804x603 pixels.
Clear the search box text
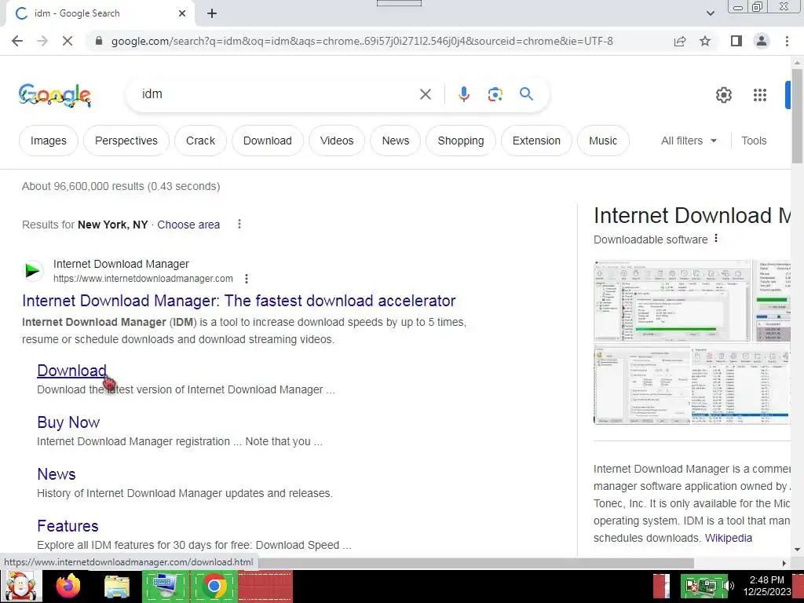tap(425, 94)
